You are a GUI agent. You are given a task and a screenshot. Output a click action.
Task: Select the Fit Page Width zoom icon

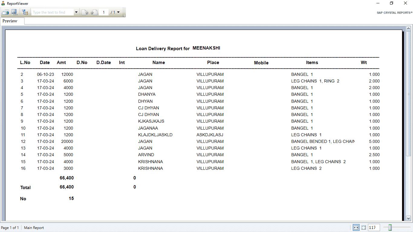click(x=356, y=227)
